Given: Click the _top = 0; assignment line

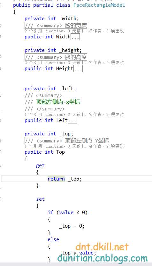Looking at the screenshot, I should (x=72, y=226).
